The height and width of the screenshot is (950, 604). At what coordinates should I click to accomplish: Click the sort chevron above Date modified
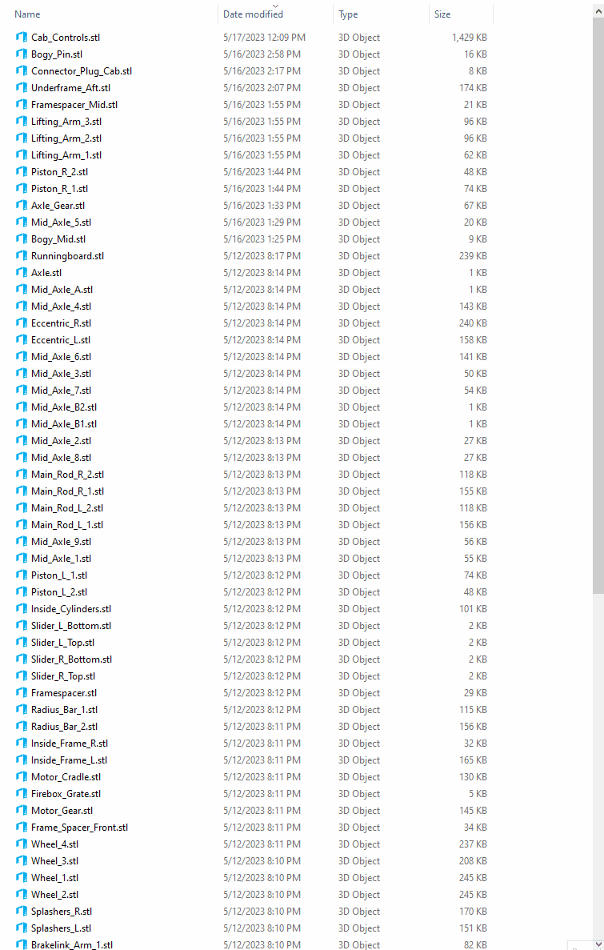click(276, 6)
